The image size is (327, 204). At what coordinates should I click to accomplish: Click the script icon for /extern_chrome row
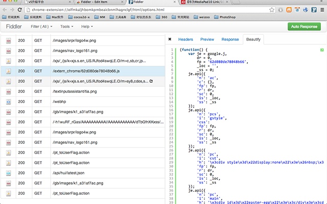point(9,70)
